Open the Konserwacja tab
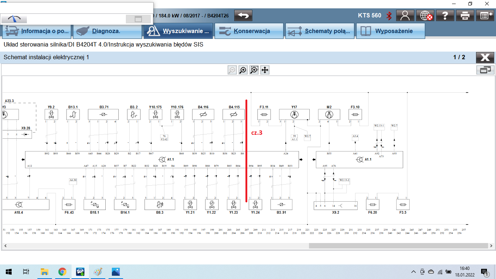Viewport: 496px width, 279px height. click(249, 31)
